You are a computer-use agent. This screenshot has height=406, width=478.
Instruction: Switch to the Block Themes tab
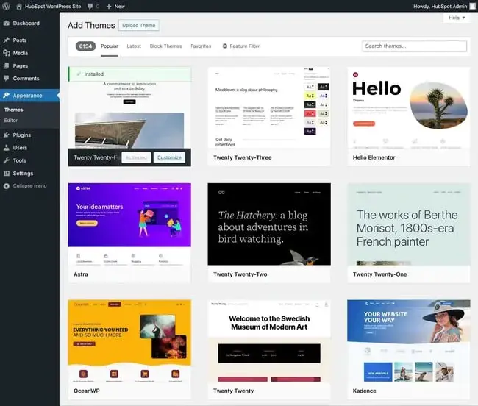point(165,46)
